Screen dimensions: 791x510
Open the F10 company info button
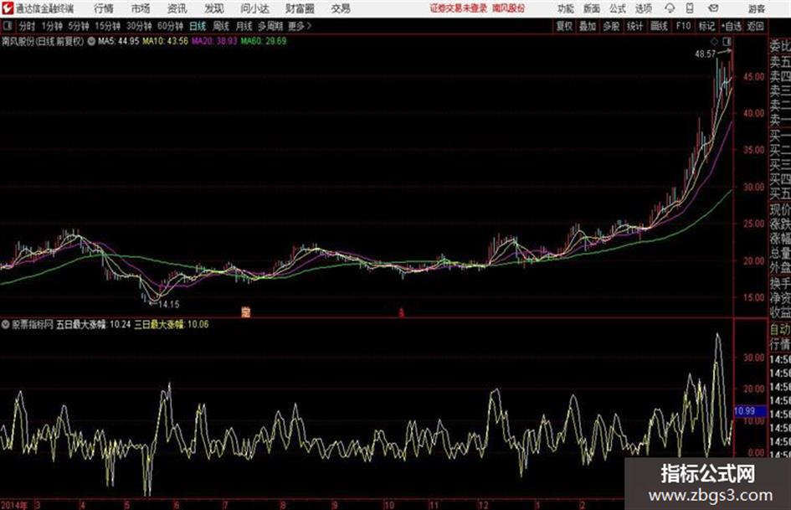683,26
